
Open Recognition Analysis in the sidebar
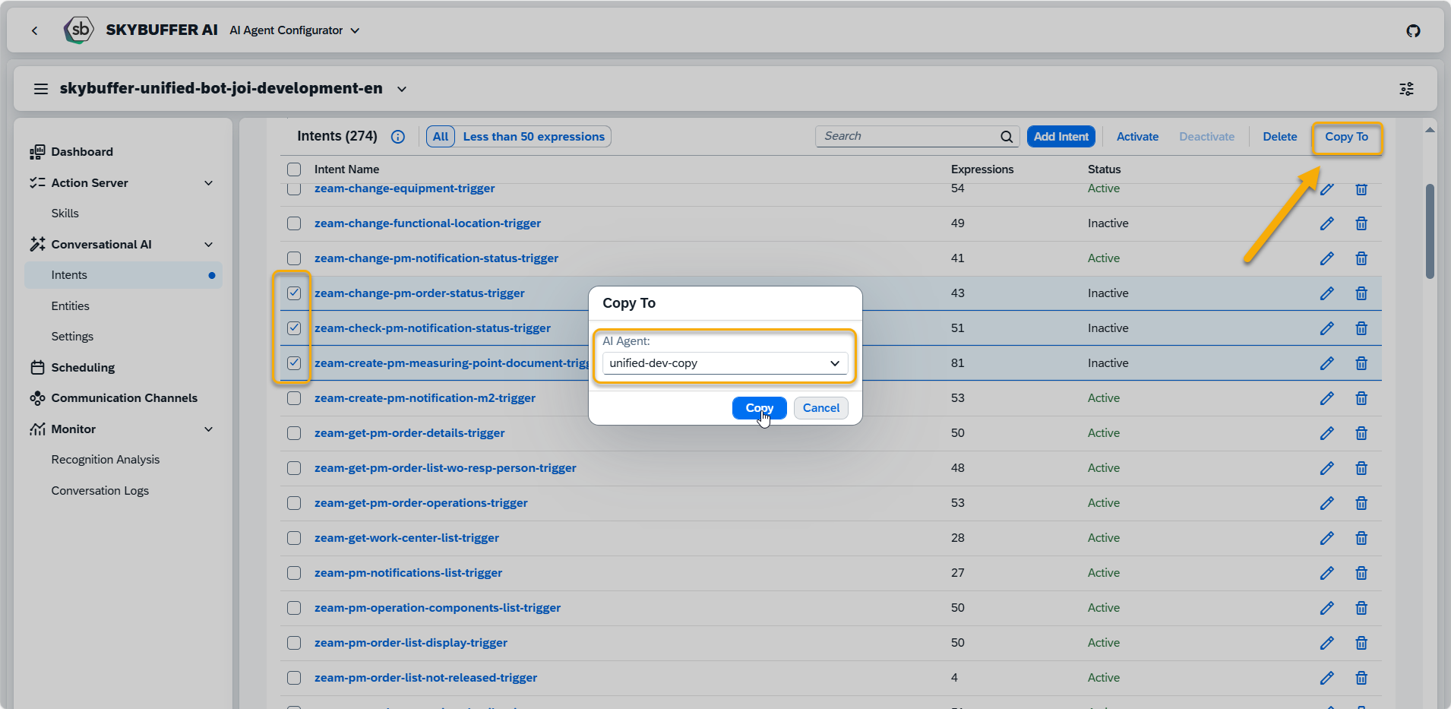pos(106,460)
